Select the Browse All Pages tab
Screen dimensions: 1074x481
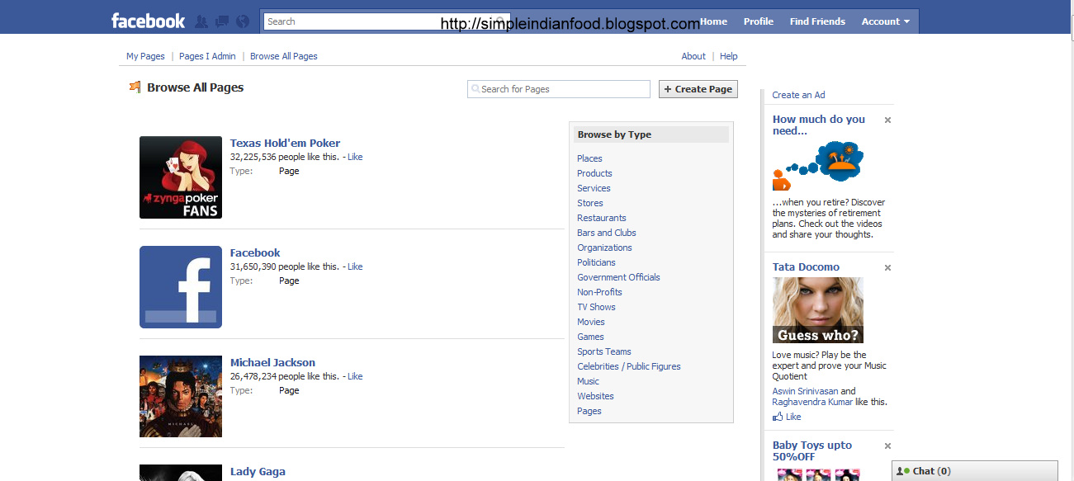tap(284, 56)
